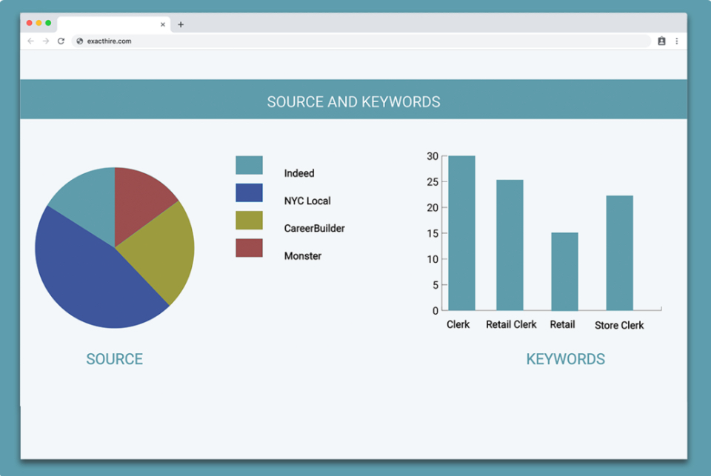The height and width of the screenshot is (476, 711).
Task: Open the three-dot browser menu
Action: 676,41
